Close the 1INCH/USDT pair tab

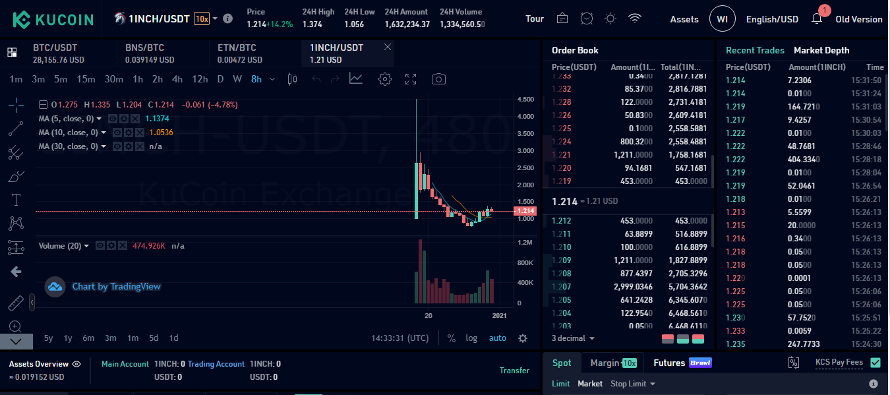(388, 47)
